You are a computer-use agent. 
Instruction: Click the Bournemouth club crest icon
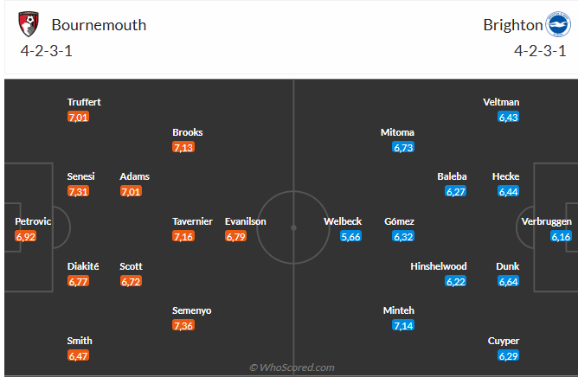click(30, 24)
